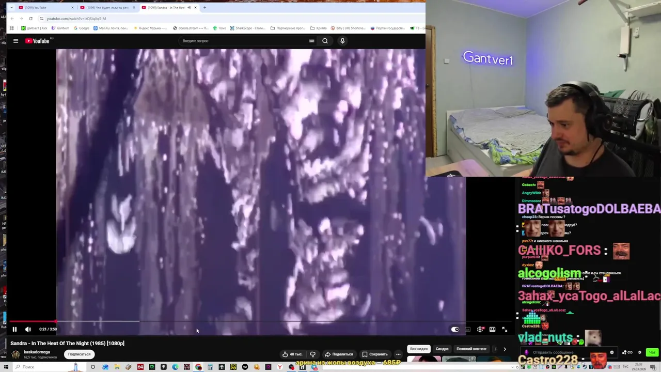Open gantver1 | Kick bookmark

tap(33, 28)
